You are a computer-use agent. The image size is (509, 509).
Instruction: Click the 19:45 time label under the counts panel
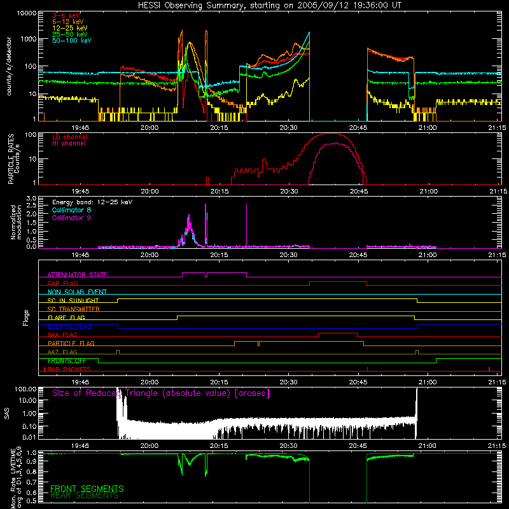pyautogui.click(x=80, y=128)
